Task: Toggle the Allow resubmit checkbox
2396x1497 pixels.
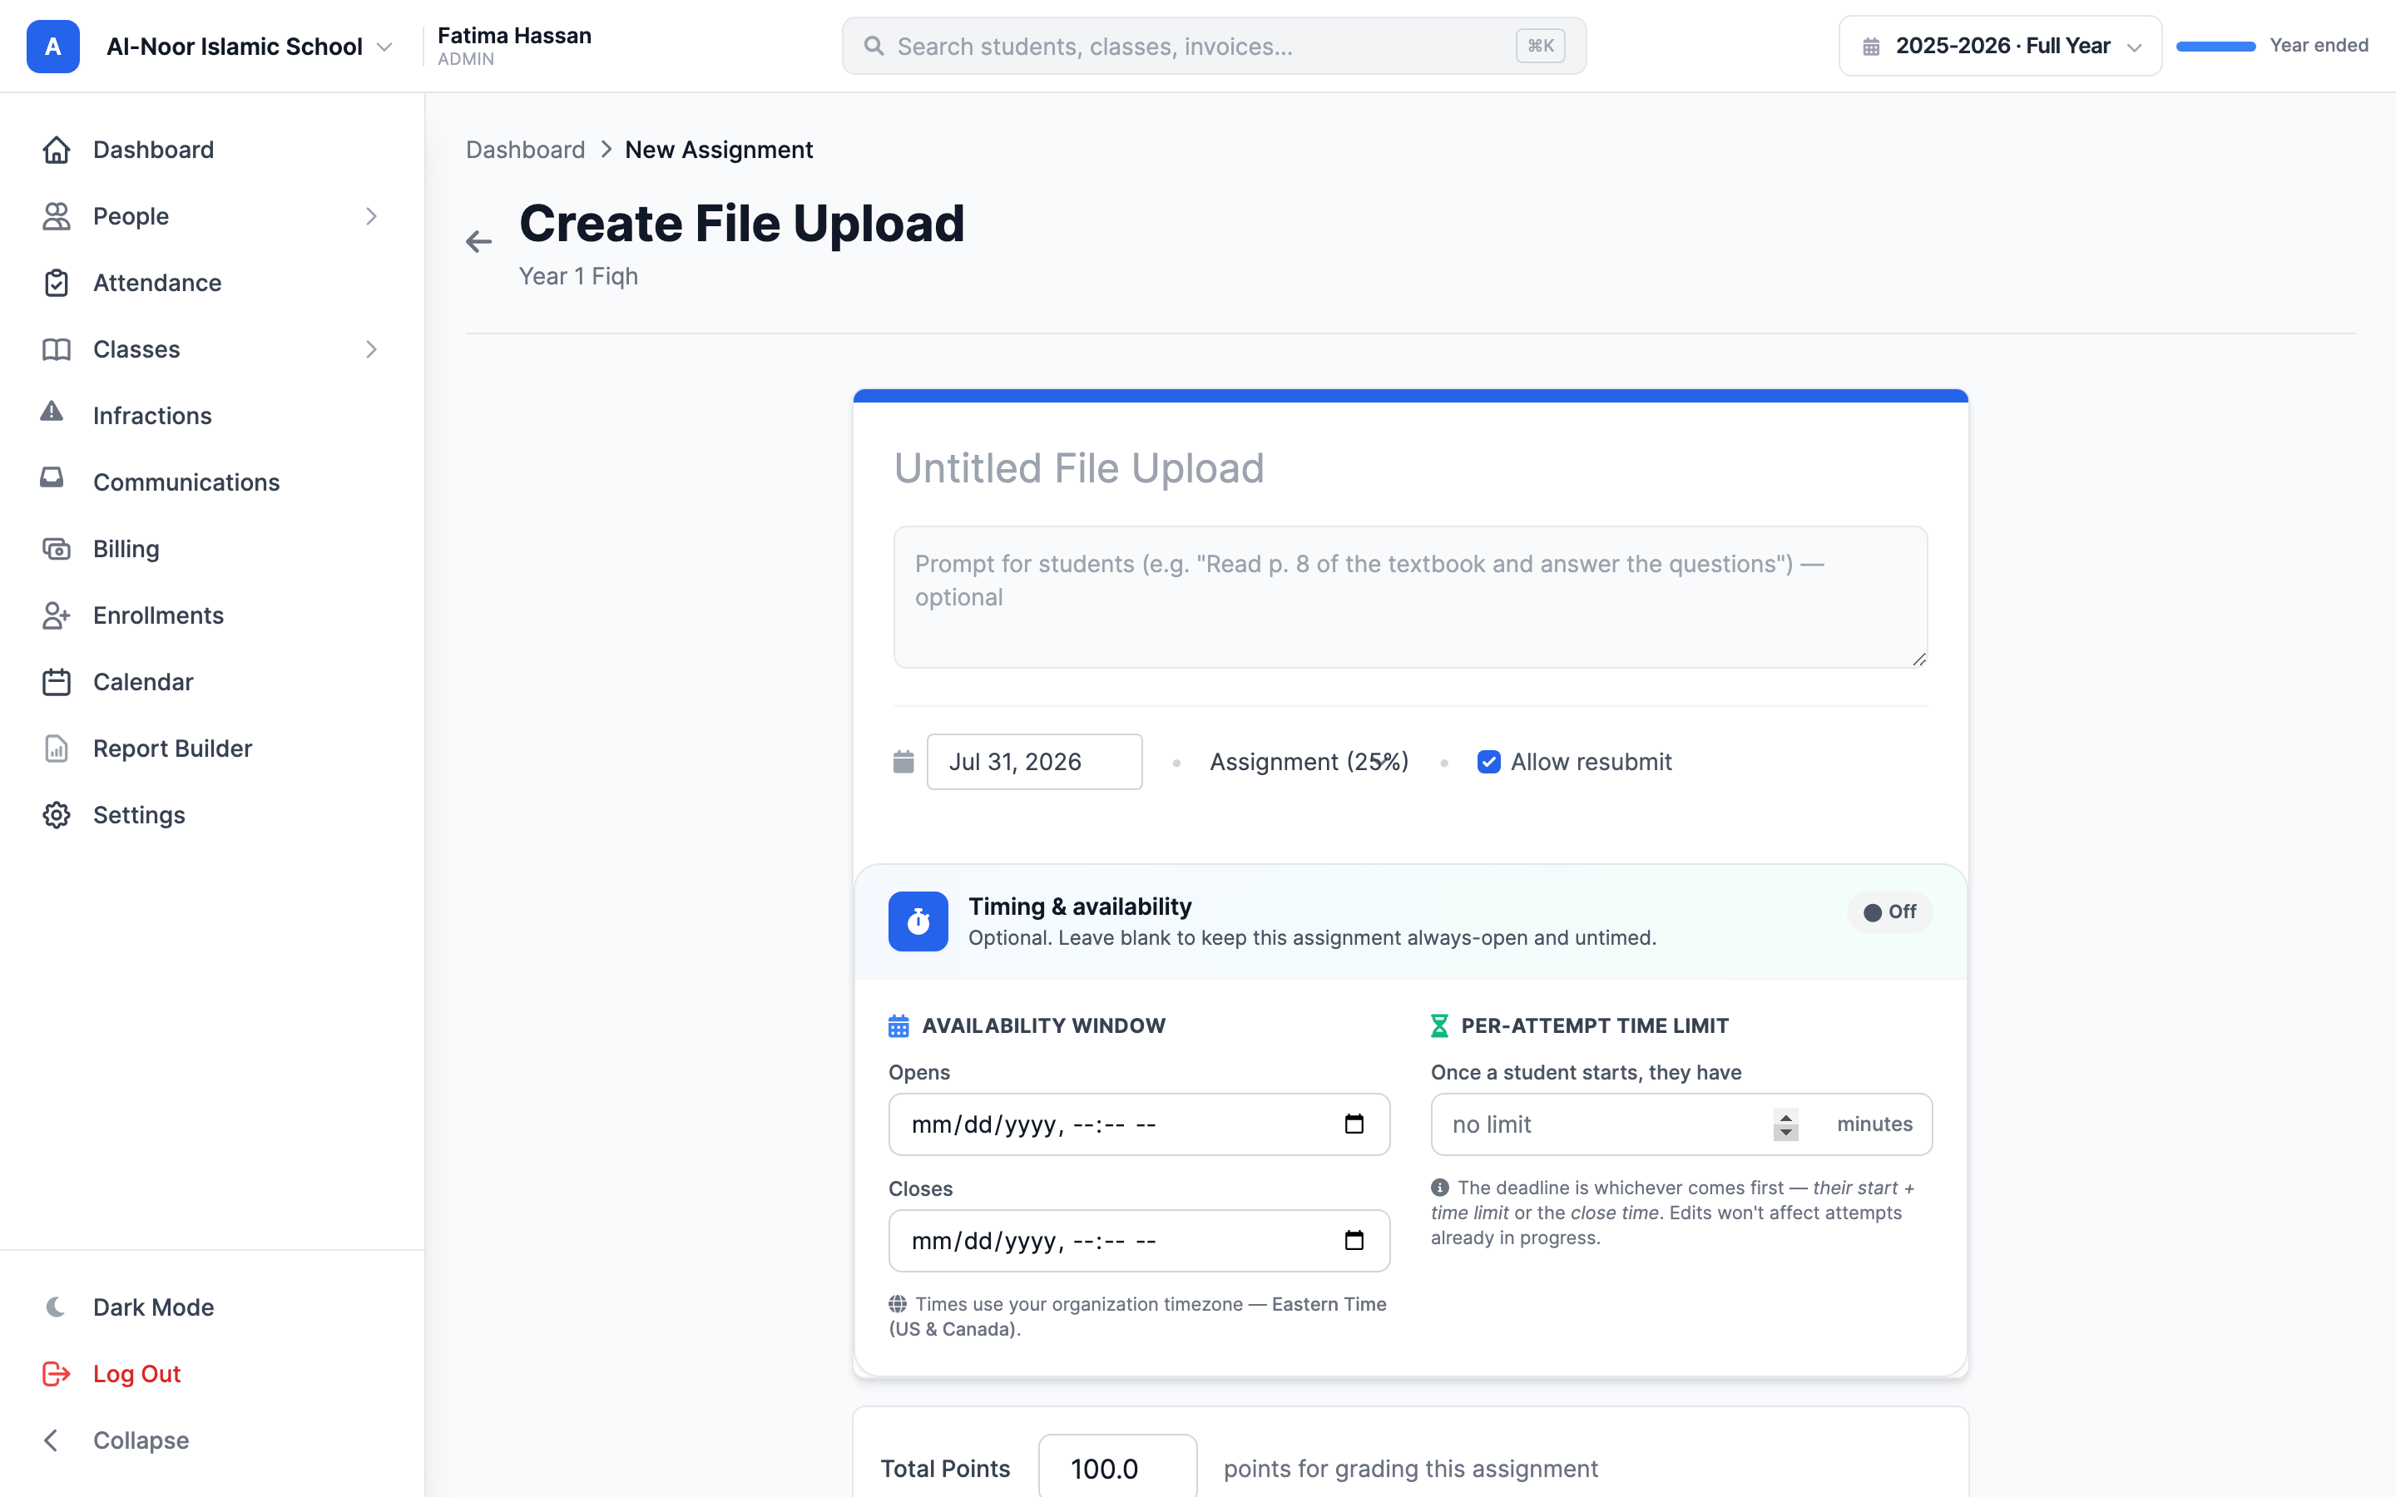Action: (1488, 761)
